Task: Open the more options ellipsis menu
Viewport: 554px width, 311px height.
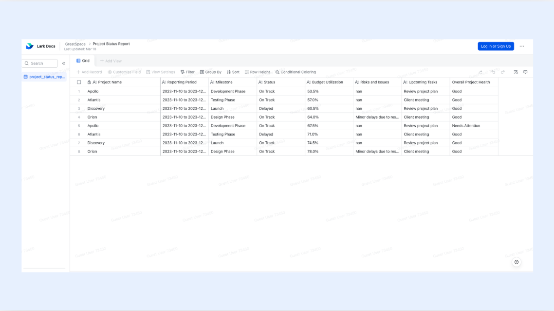Action: [x=522, y=46]
